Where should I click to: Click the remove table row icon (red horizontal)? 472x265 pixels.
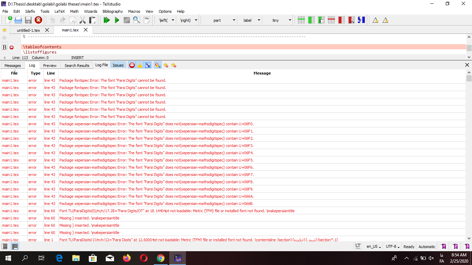point(331,20)
